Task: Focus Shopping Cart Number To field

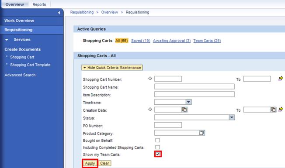Action: (x=257, y=79)
